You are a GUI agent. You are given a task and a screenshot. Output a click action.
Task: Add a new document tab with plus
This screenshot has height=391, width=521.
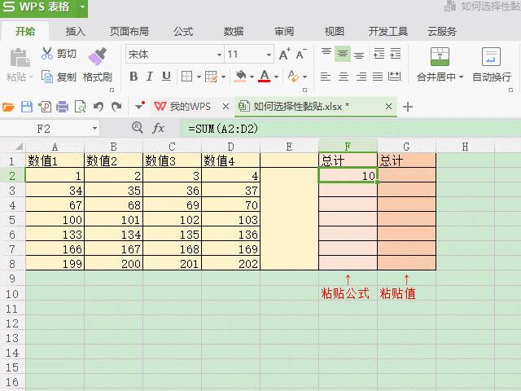tap(408, 107)
